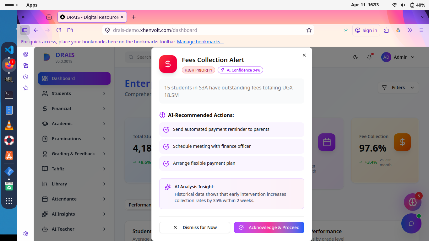Go back in browser history
This screenshot has width=429, height=241.
point(36,30)
